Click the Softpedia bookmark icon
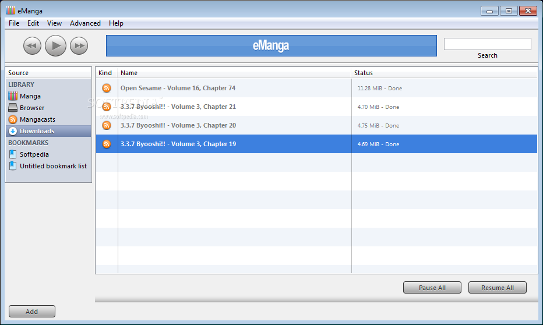This screenshot has height=325, width=543. [13, 154]
